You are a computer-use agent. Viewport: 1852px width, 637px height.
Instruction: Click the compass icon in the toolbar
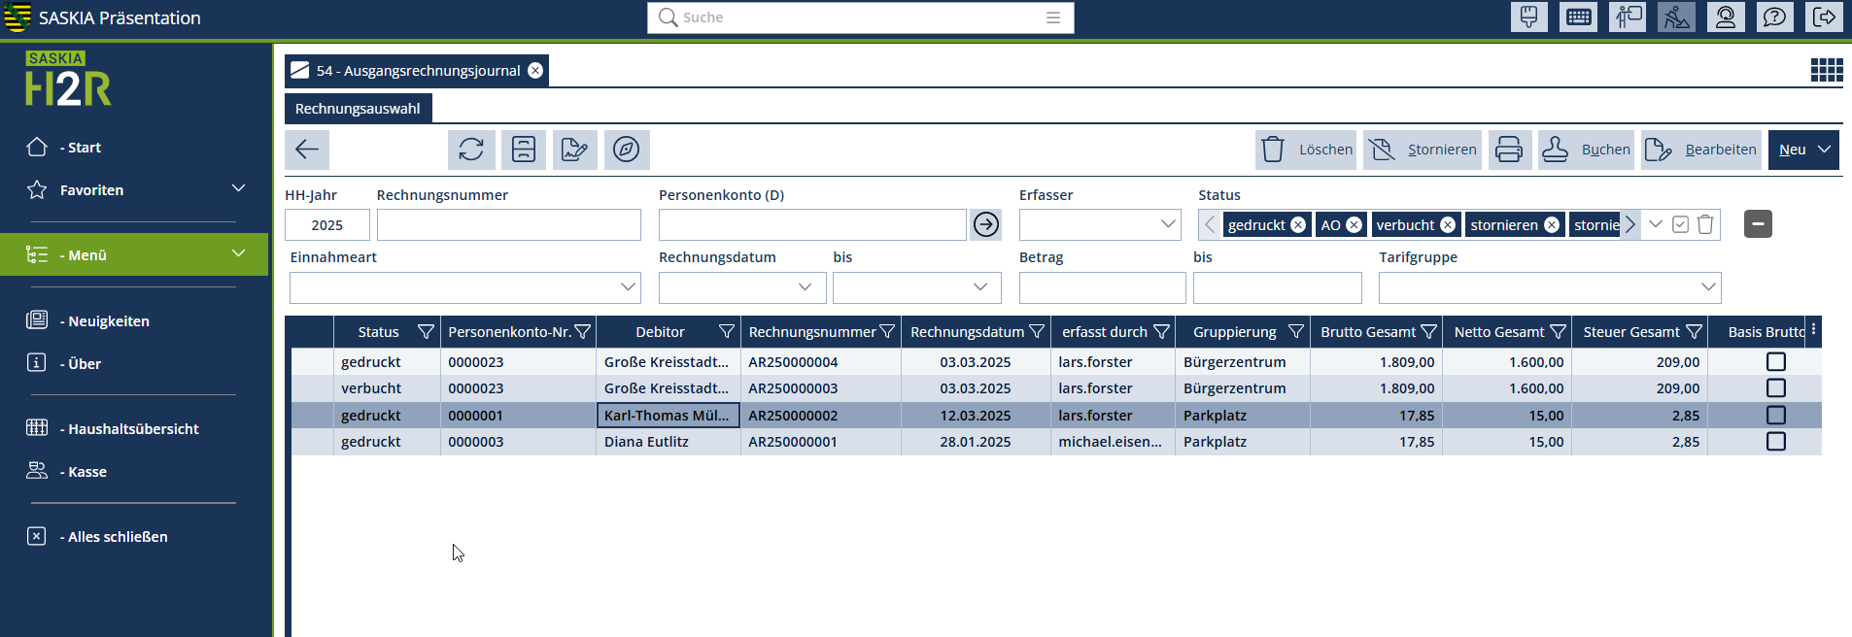point(627,150)
